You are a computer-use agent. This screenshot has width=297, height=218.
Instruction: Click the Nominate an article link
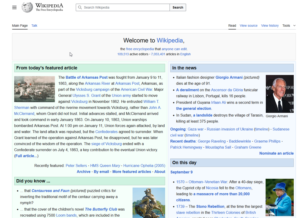click(276, 153)
